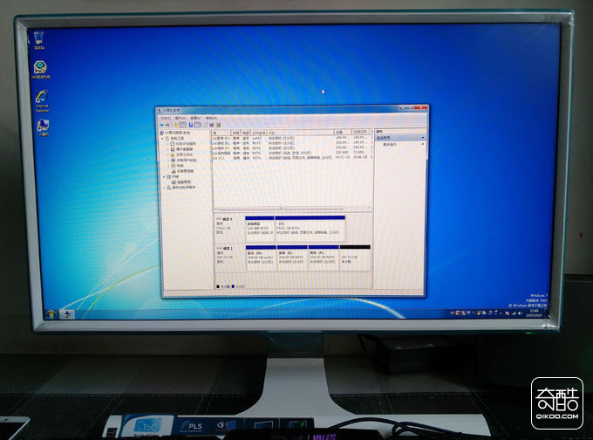Click the Windows Start orb
Screen dimensions: 593x440
click(x=51, y=314)
